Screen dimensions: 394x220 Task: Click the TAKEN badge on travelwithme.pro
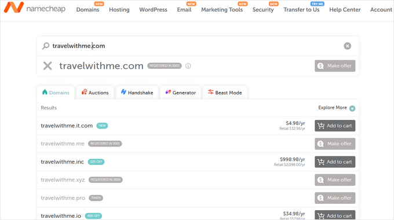96,198
